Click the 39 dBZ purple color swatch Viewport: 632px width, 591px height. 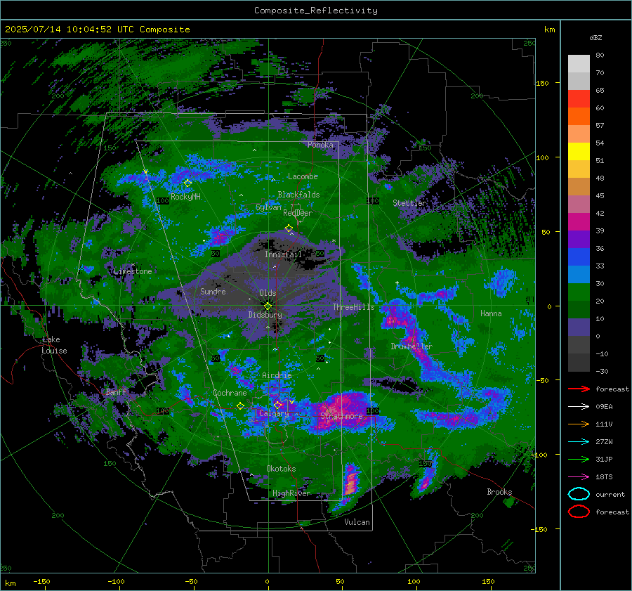click(x=579, y=239)
